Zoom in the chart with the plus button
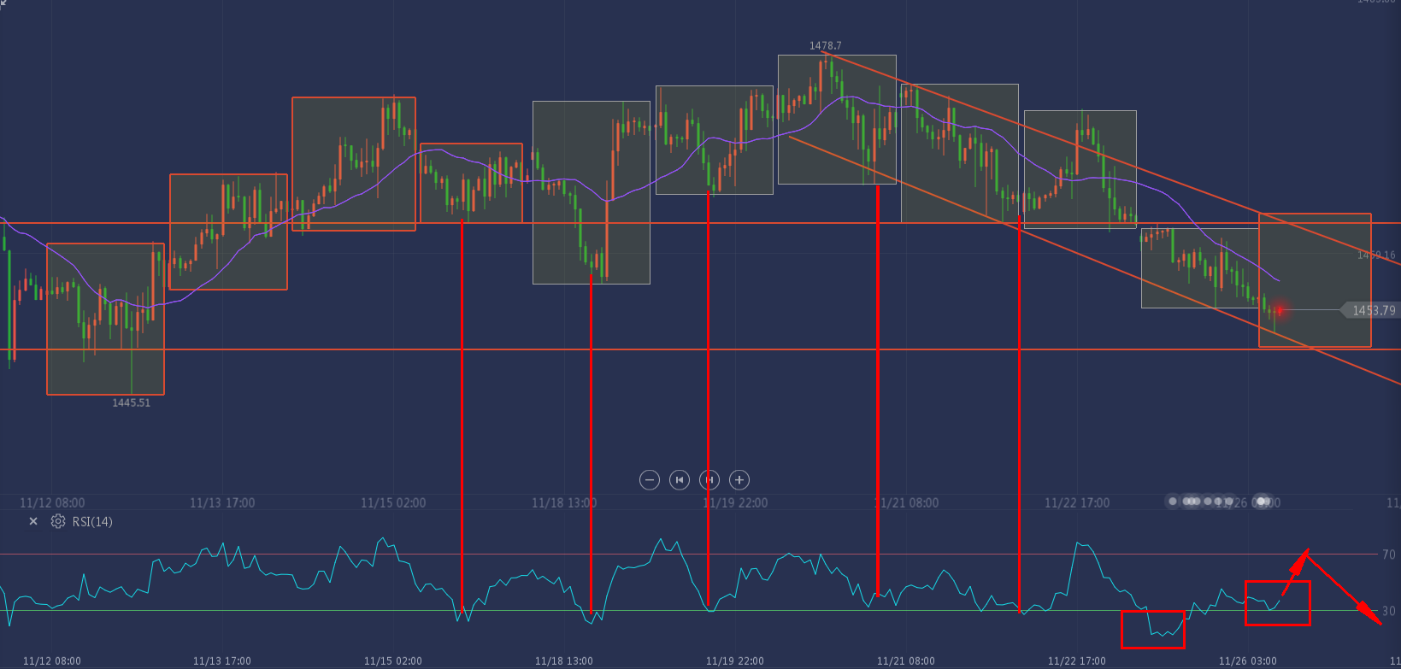 click(x=739, y=480)
